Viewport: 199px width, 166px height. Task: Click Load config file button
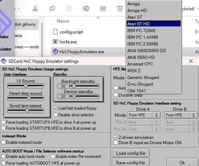pos(131,153)
